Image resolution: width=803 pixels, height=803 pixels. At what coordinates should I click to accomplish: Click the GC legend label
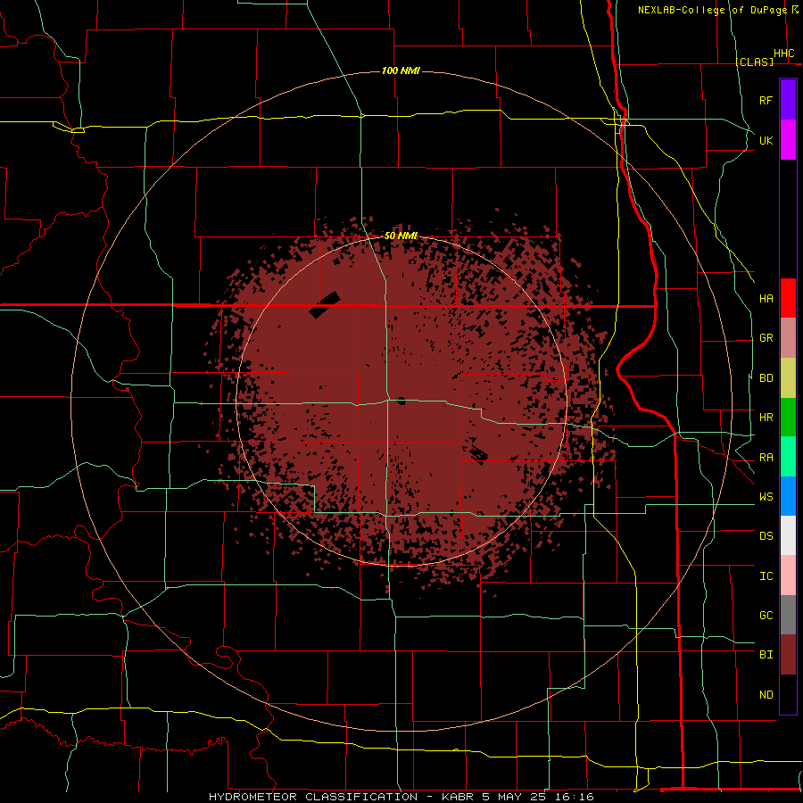point(766,616)
